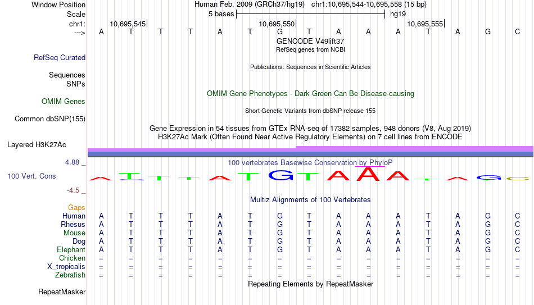Image resolution: width=534 pixels, height=305 pixels.
Task: Click the GENCODE V49lift37 track title
Action: point(310,41)
